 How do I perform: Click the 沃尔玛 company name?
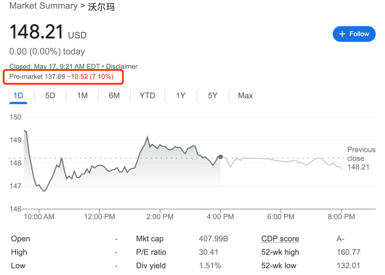tap(101, 7)
